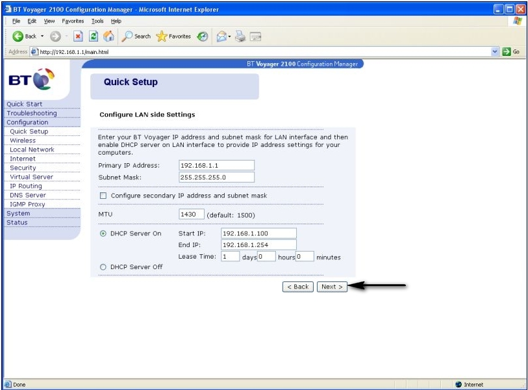This screenshot has width=528, height=390.
Task: Click the Refresh page toolbar icon
Action: [x=94, y=36]
